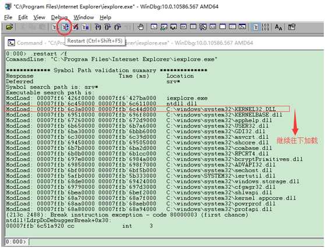Click the RPCRT4.dll ModLoad line
325x248 pixels.
[137, 153]
